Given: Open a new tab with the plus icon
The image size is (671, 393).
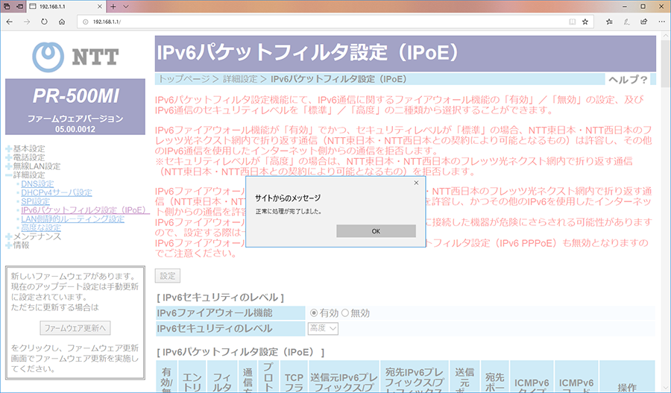Looking at the screenshot, I should coord(113,7).
